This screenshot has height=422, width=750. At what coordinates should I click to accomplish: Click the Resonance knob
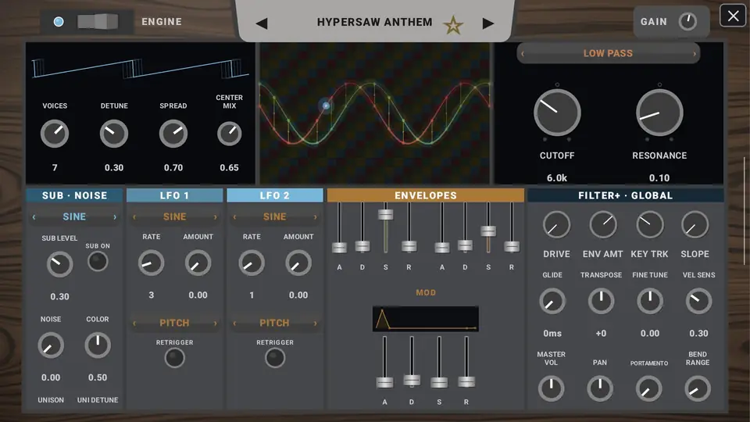[659, 113]
